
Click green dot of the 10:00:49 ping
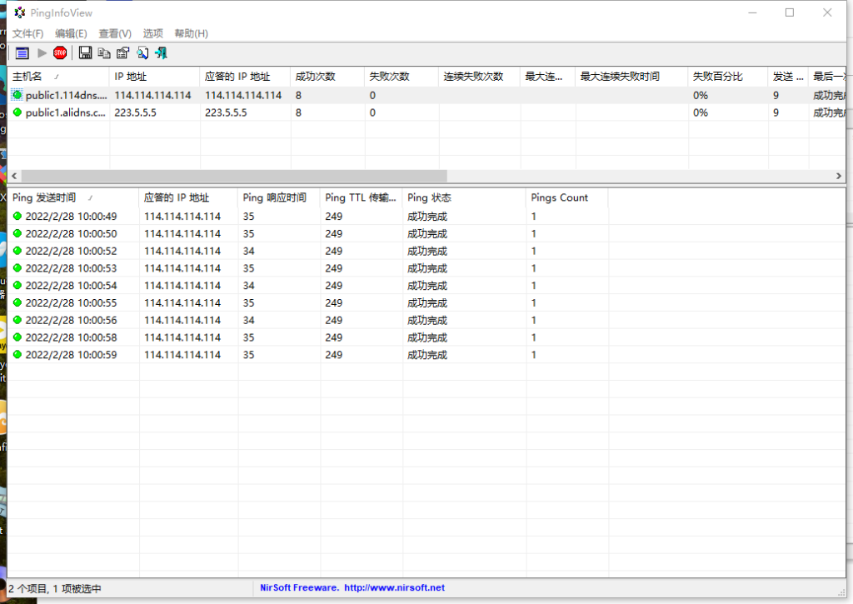(x=17, y=216)
